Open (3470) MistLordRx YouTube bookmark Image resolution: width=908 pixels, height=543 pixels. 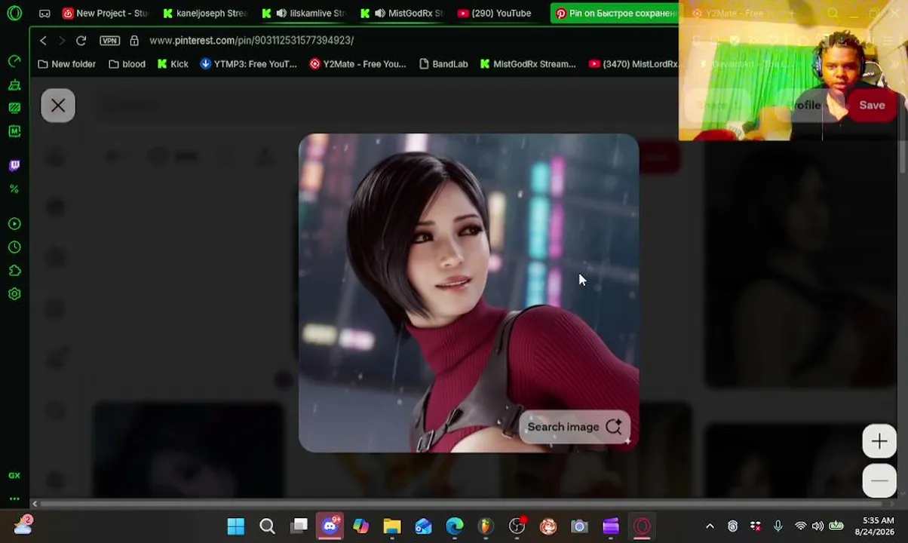(633, 64)
